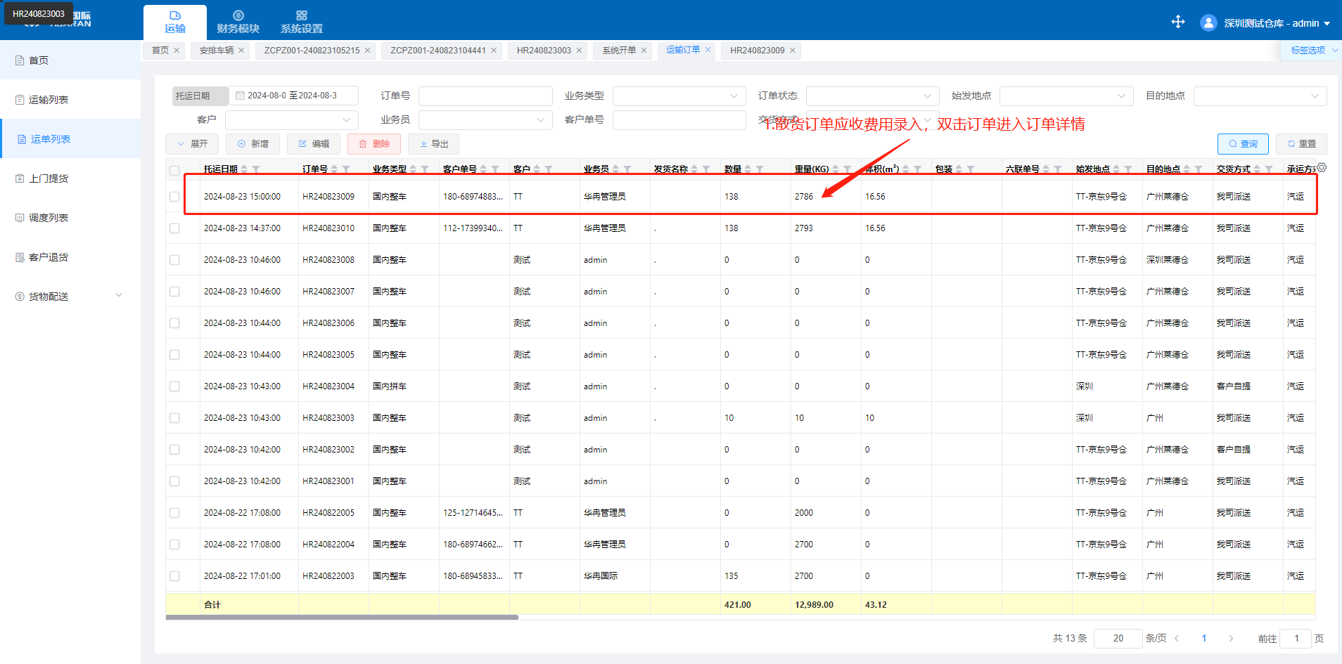Click the calendar icon in date range field

click(240, 96)
